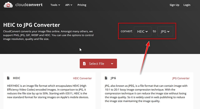Open the JPG target format dropdown
This screenshot has height=109, width=200.
pos(165,31)
